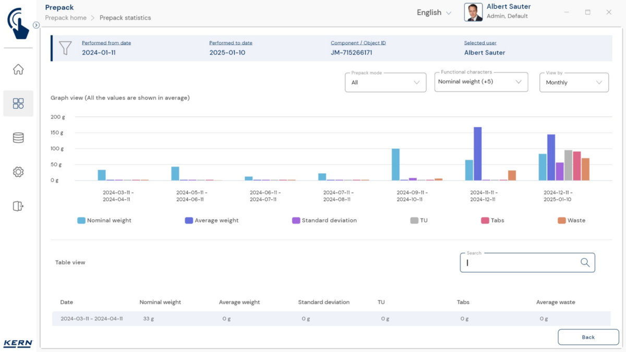Viewport: 626px width, 352px height.
Task: Click the search magnifier icon
Action: [x=585, y=263]
